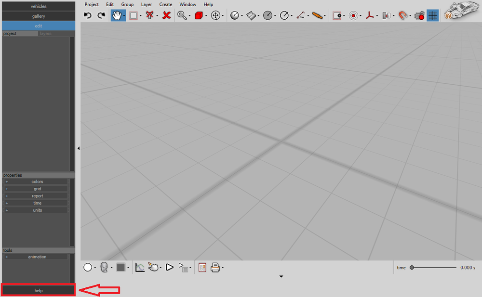482x297 pixels.
Task: Select the rectangle selection tool
Action: coord(134,15)
